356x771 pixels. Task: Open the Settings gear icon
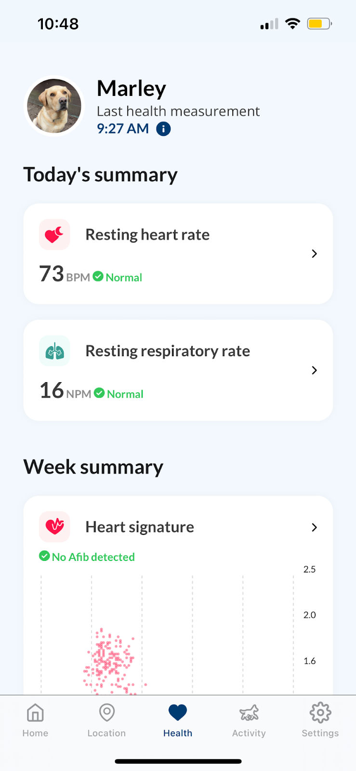pos(320,712)
